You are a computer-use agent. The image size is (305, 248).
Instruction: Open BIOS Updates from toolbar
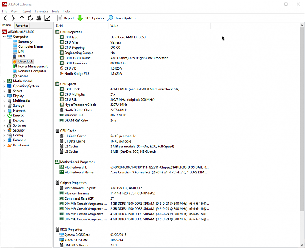[91, 18]
